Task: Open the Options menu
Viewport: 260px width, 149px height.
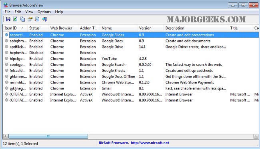Action: [x=44, y=12]
